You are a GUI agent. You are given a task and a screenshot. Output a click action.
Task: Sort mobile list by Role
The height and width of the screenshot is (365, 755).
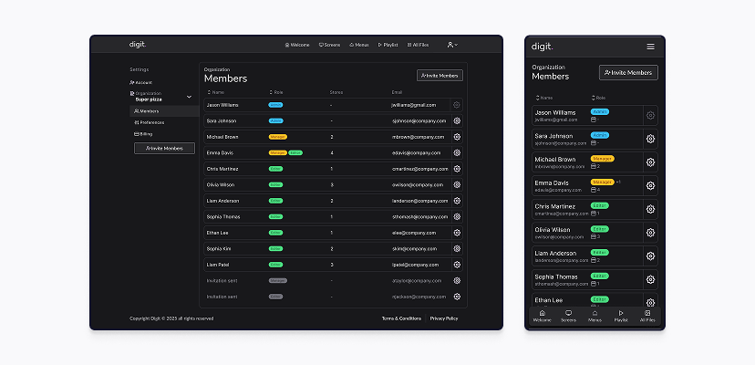[598, 98]
